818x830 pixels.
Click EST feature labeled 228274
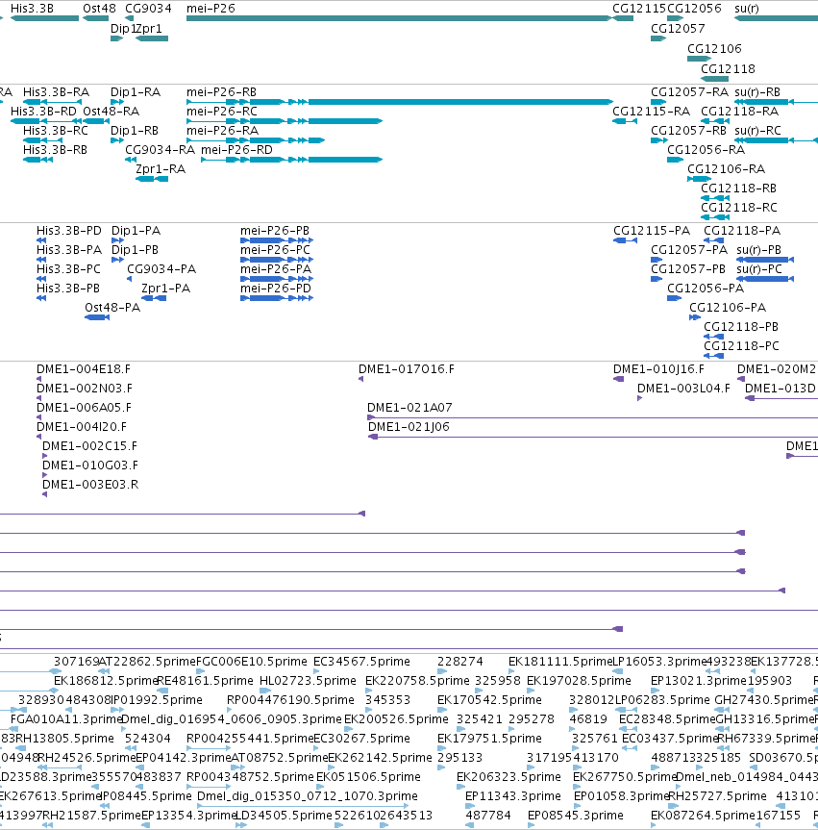click(x=459, y=662)
